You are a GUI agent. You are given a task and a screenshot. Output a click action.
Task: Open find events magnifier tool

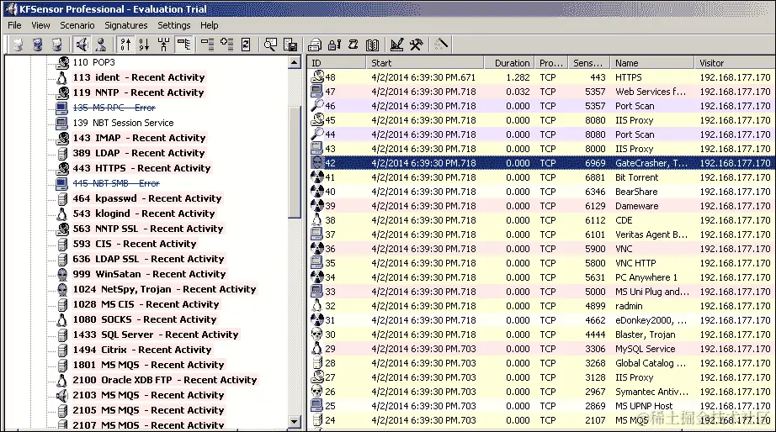[270, 45]
